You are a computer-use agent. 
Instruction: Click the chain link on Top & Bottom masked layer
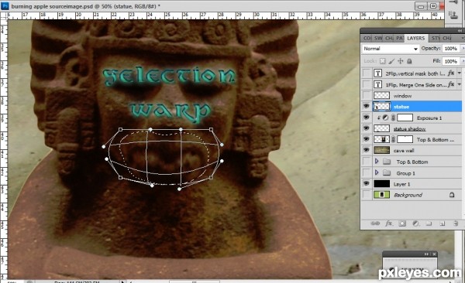click(x=393, y=139)
